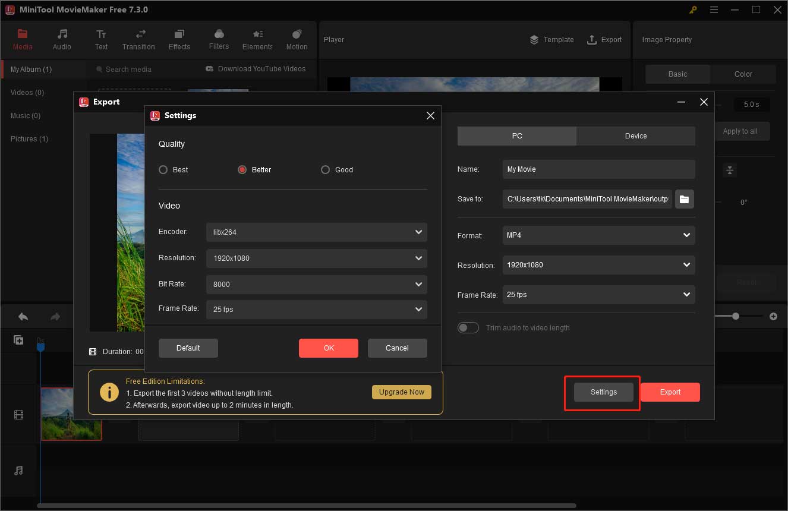This screenshot has height=511, width=788.
Task: Open the Motion panel icon
Action: click(x=297, y=34)
